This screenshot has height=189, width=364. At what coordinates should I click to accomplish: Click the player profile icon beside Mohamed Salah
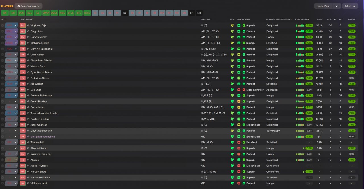pos(28,43)
